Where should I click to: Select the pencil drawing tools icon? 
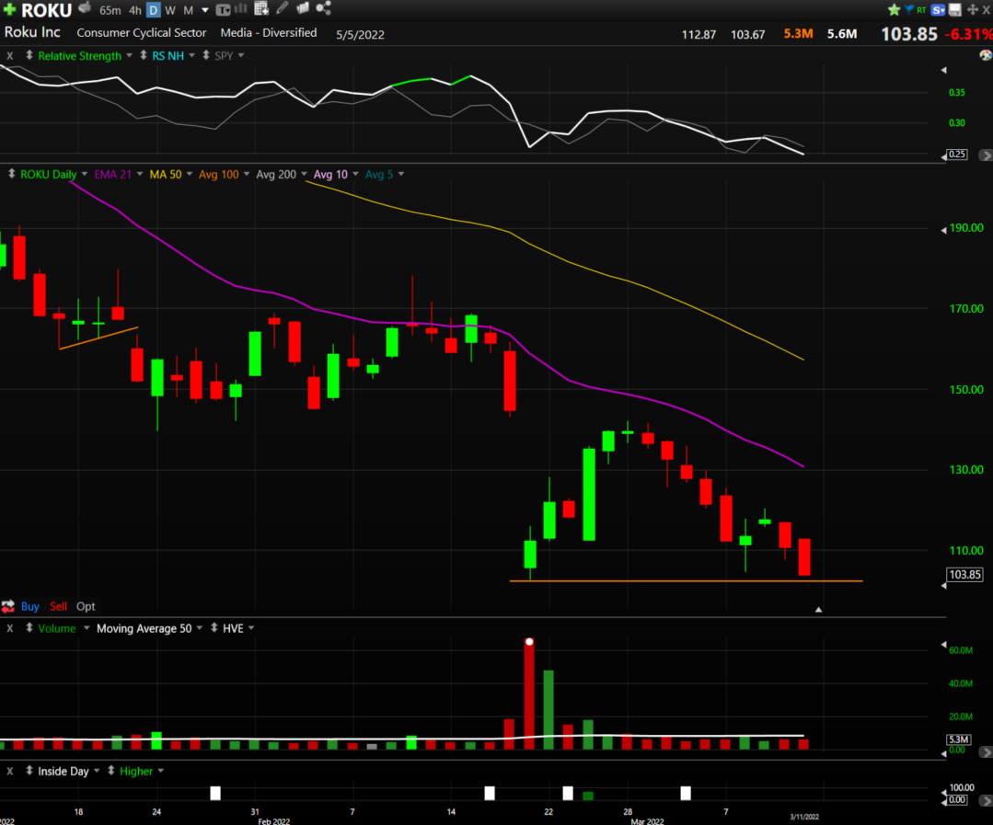[283, 8]
